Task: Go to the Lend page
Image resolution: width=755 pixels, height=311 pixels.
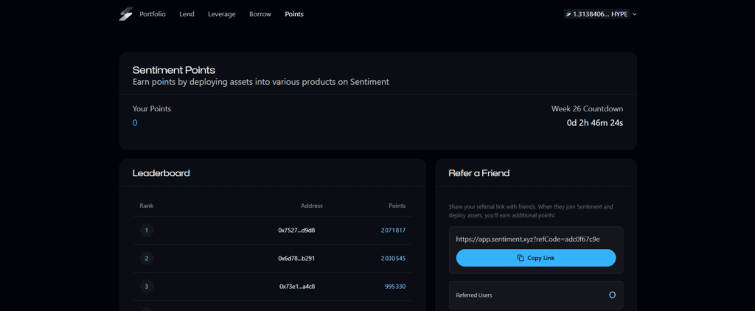Action: pos(187,14)
